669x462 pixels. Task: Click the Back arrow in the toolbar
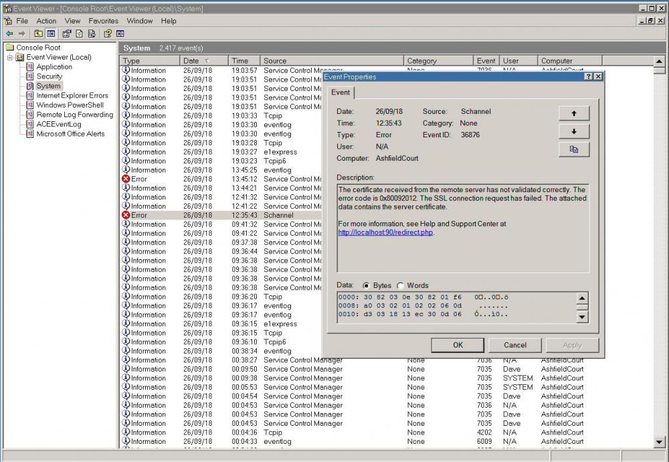pyautogui.click(x=9, y=33)
